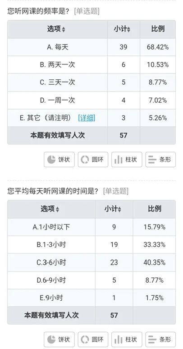Show pie chart for daily time question
This screenshot has height=349, width=183.
[59, 339]
